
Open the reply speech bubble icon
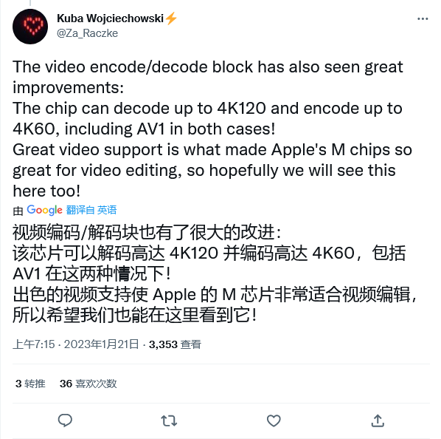(65, 421)
